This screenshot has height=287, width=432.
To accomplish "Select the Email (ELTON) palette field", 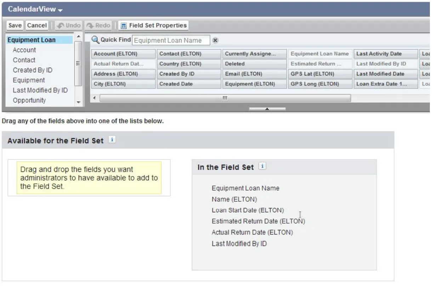I will (255, 74).
